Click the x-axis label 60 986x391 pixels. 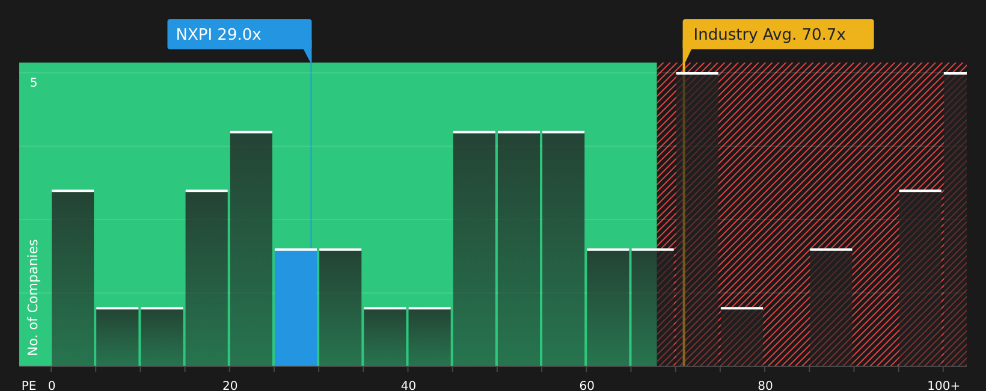coord(587,386)
